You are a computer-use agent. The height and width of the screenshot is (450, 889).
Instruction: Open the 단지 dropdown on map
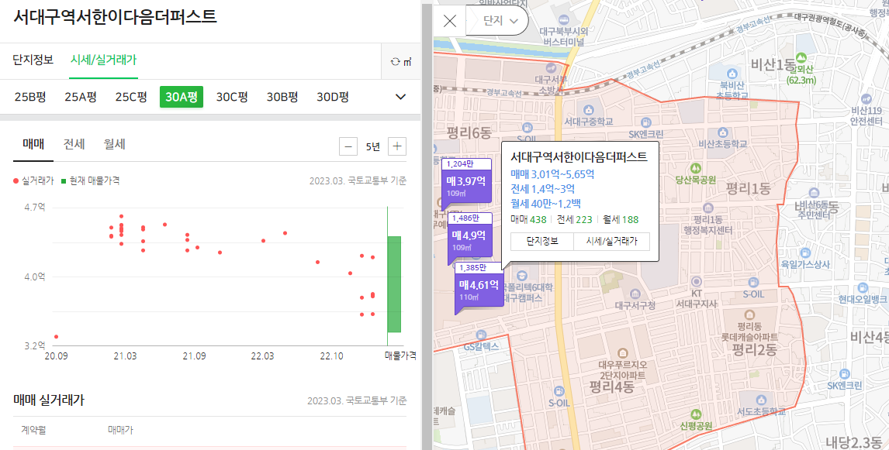tap(500, 20)
